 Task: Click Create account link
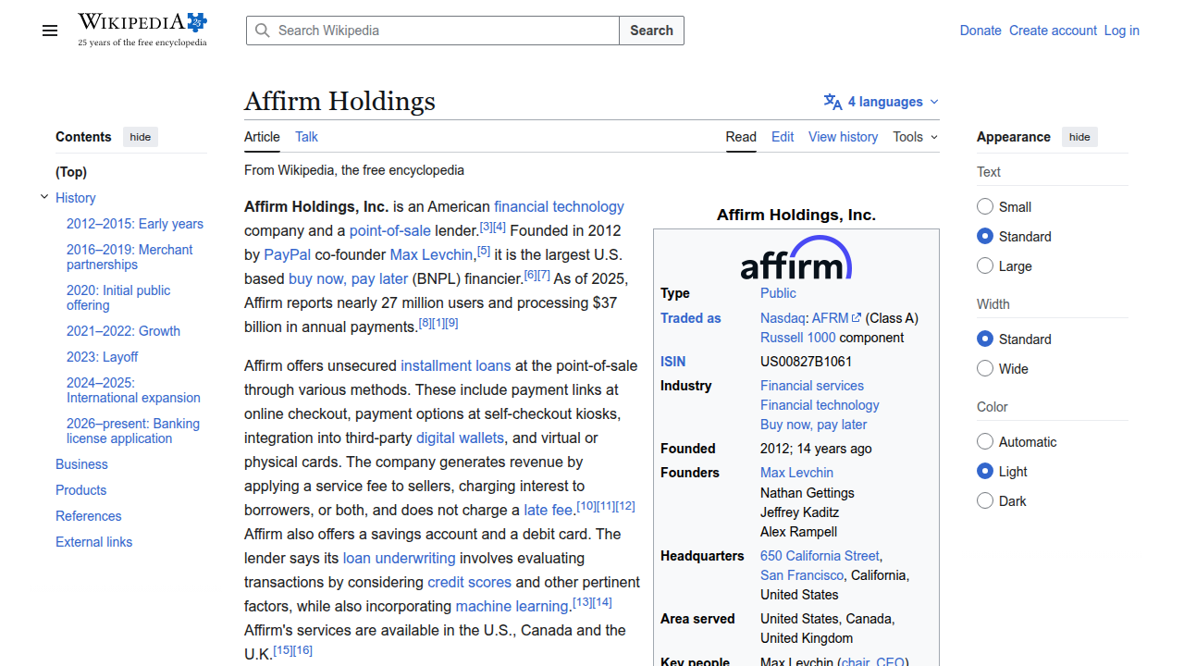pyautogui.click(x=1053, y=31)
